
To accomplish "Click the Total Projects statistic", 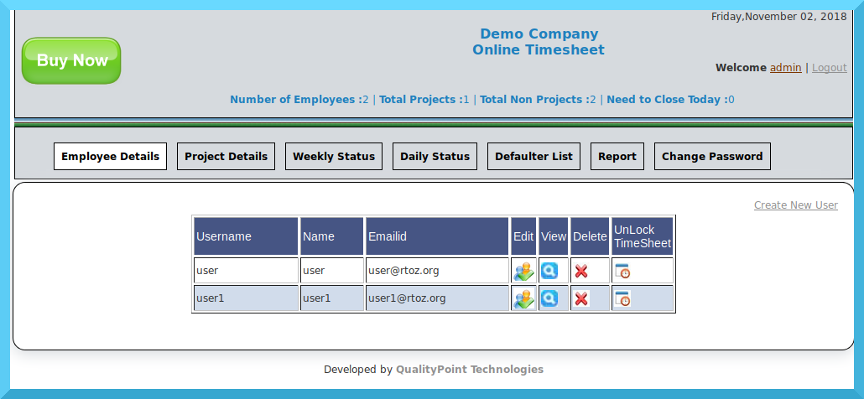I will (x=424, y=100).
